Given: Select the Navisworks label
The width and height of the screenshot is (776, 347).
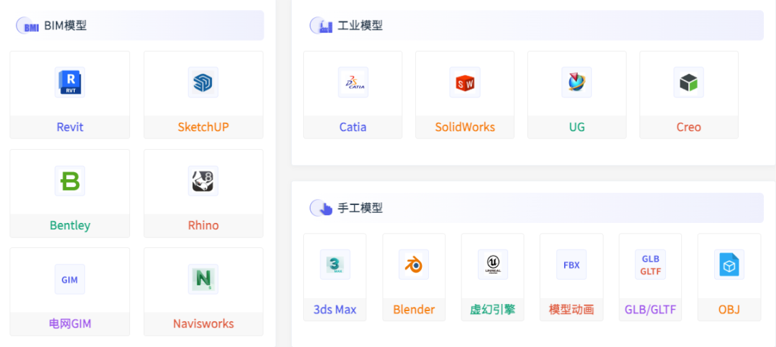Looking at the screenshot, I should point(203,324).
